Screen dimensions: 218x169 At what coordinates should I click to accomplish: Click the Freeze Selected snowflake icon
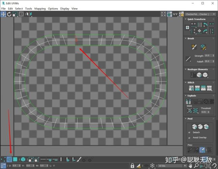click(153, 166)
